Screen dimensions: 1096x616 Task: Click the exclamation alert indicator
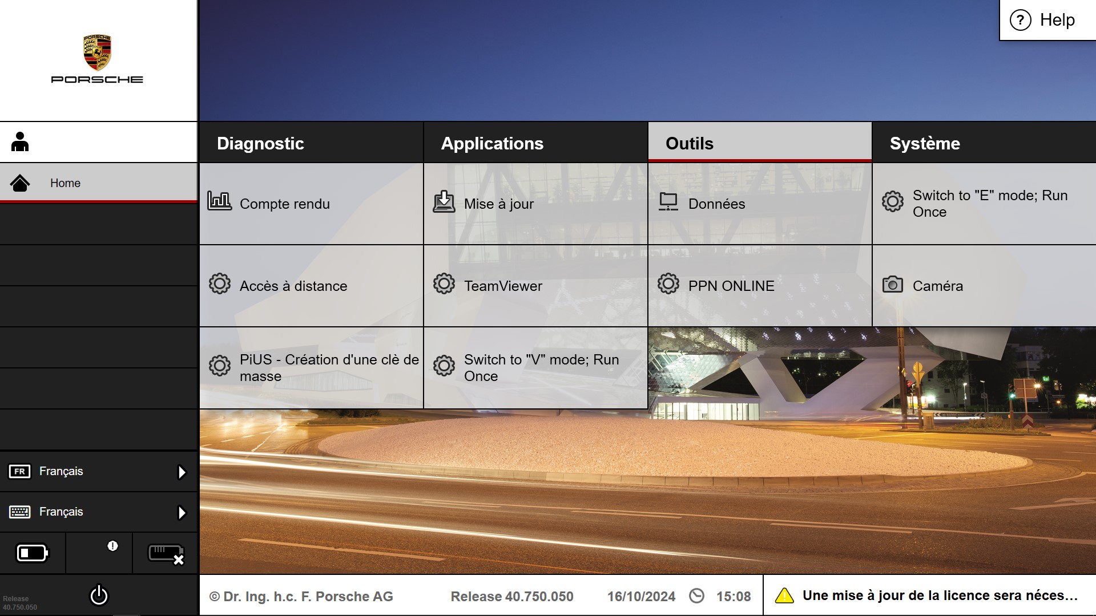click(112, 546)
